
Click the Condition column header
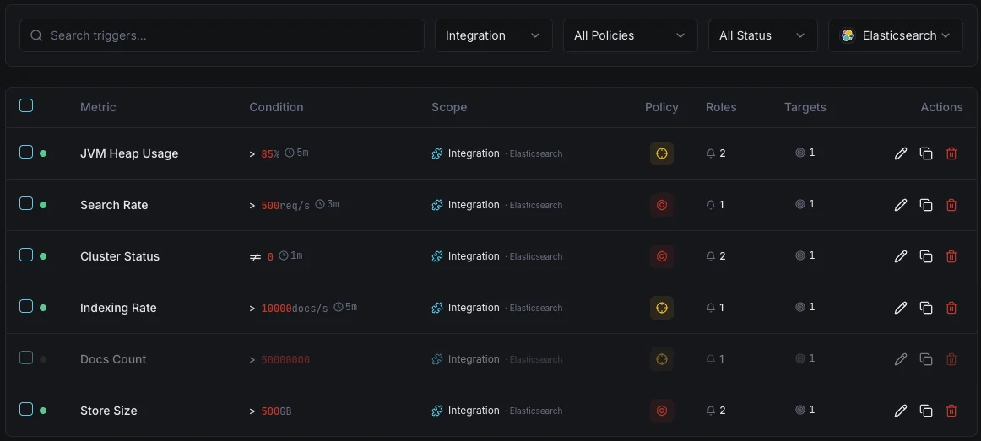click(277, 107)
